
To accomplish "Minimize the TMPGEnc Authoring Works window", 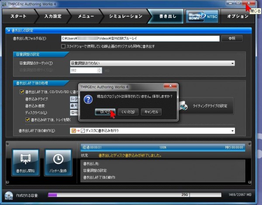I will coord(231,3).
